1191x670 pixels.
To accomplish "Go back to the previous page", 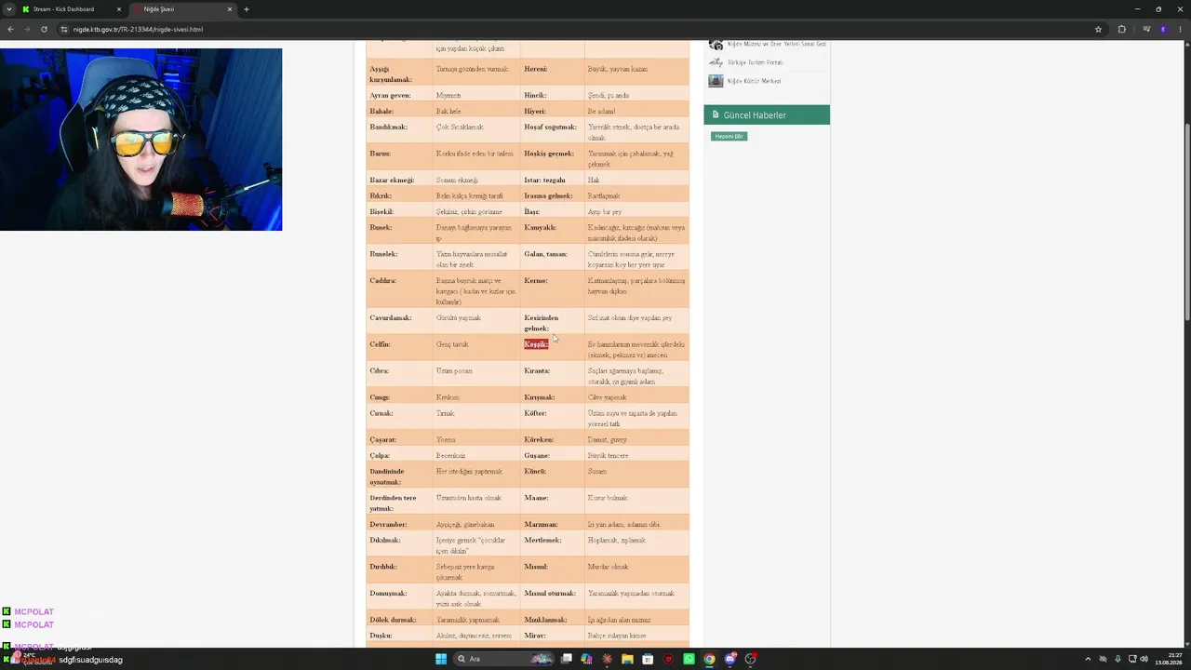I will tap(10, 29).
